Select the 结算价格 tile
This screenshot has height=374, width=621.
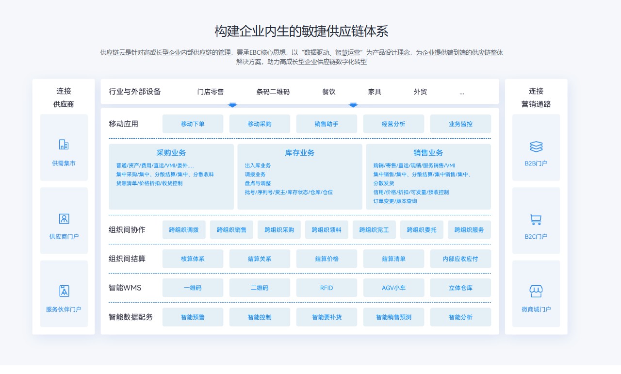pos(327,259)
